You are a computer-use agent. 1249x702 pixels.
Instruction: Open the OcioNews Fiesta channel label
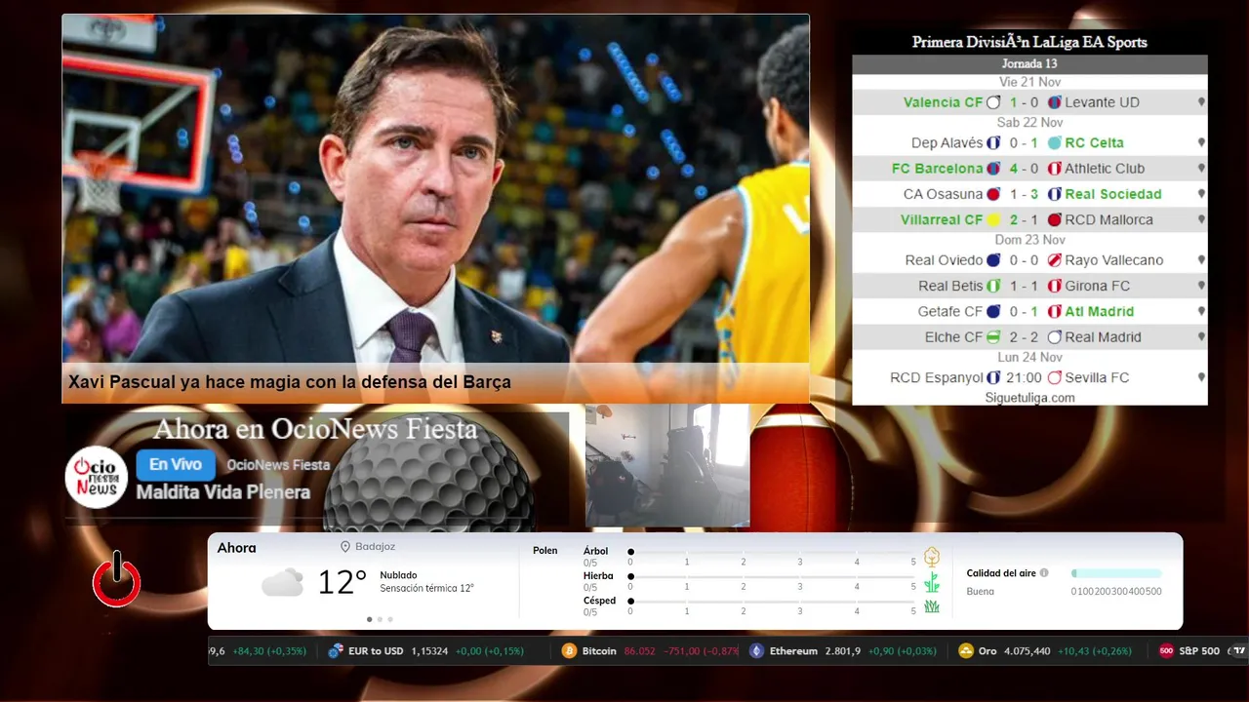pos(278,465)
